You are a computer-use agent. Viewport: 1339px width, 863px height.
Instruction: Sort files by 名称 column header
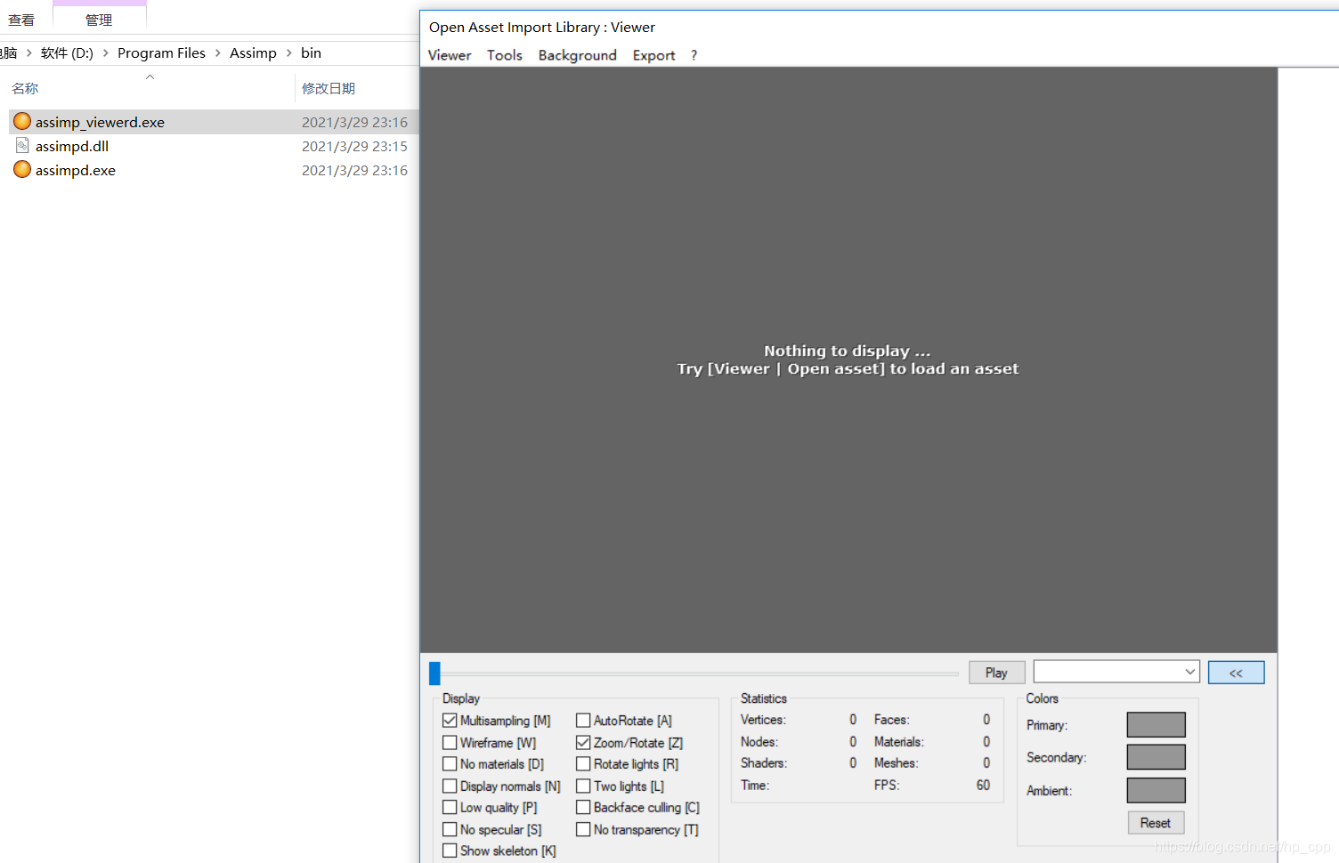point(25,88)
